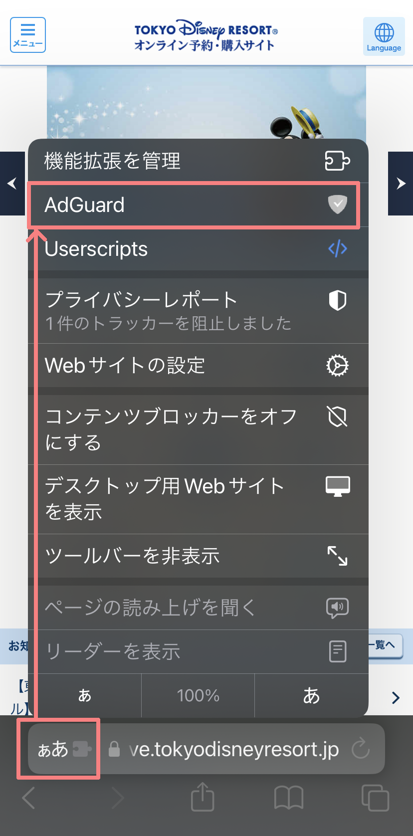Open the hamburger メニュー button

28,35
